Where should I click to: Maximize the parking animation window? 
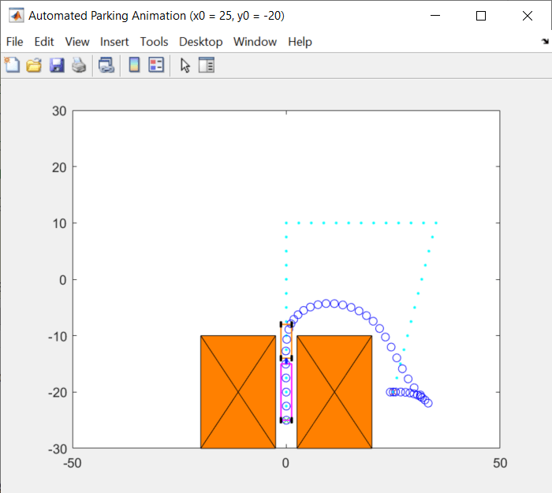(x=481, y=16)
